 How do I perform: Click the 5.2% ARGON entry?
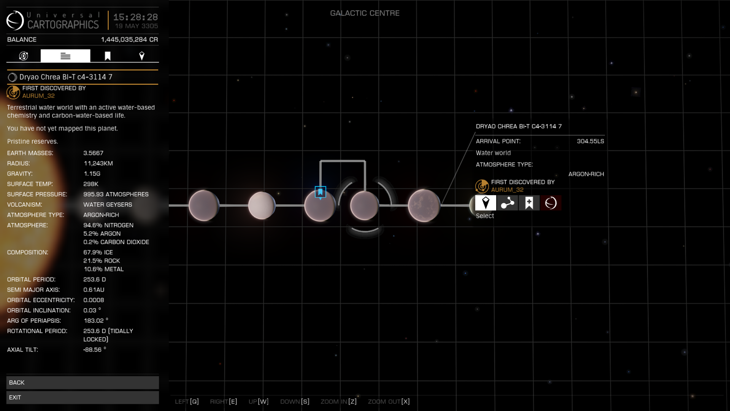(102, 234)
